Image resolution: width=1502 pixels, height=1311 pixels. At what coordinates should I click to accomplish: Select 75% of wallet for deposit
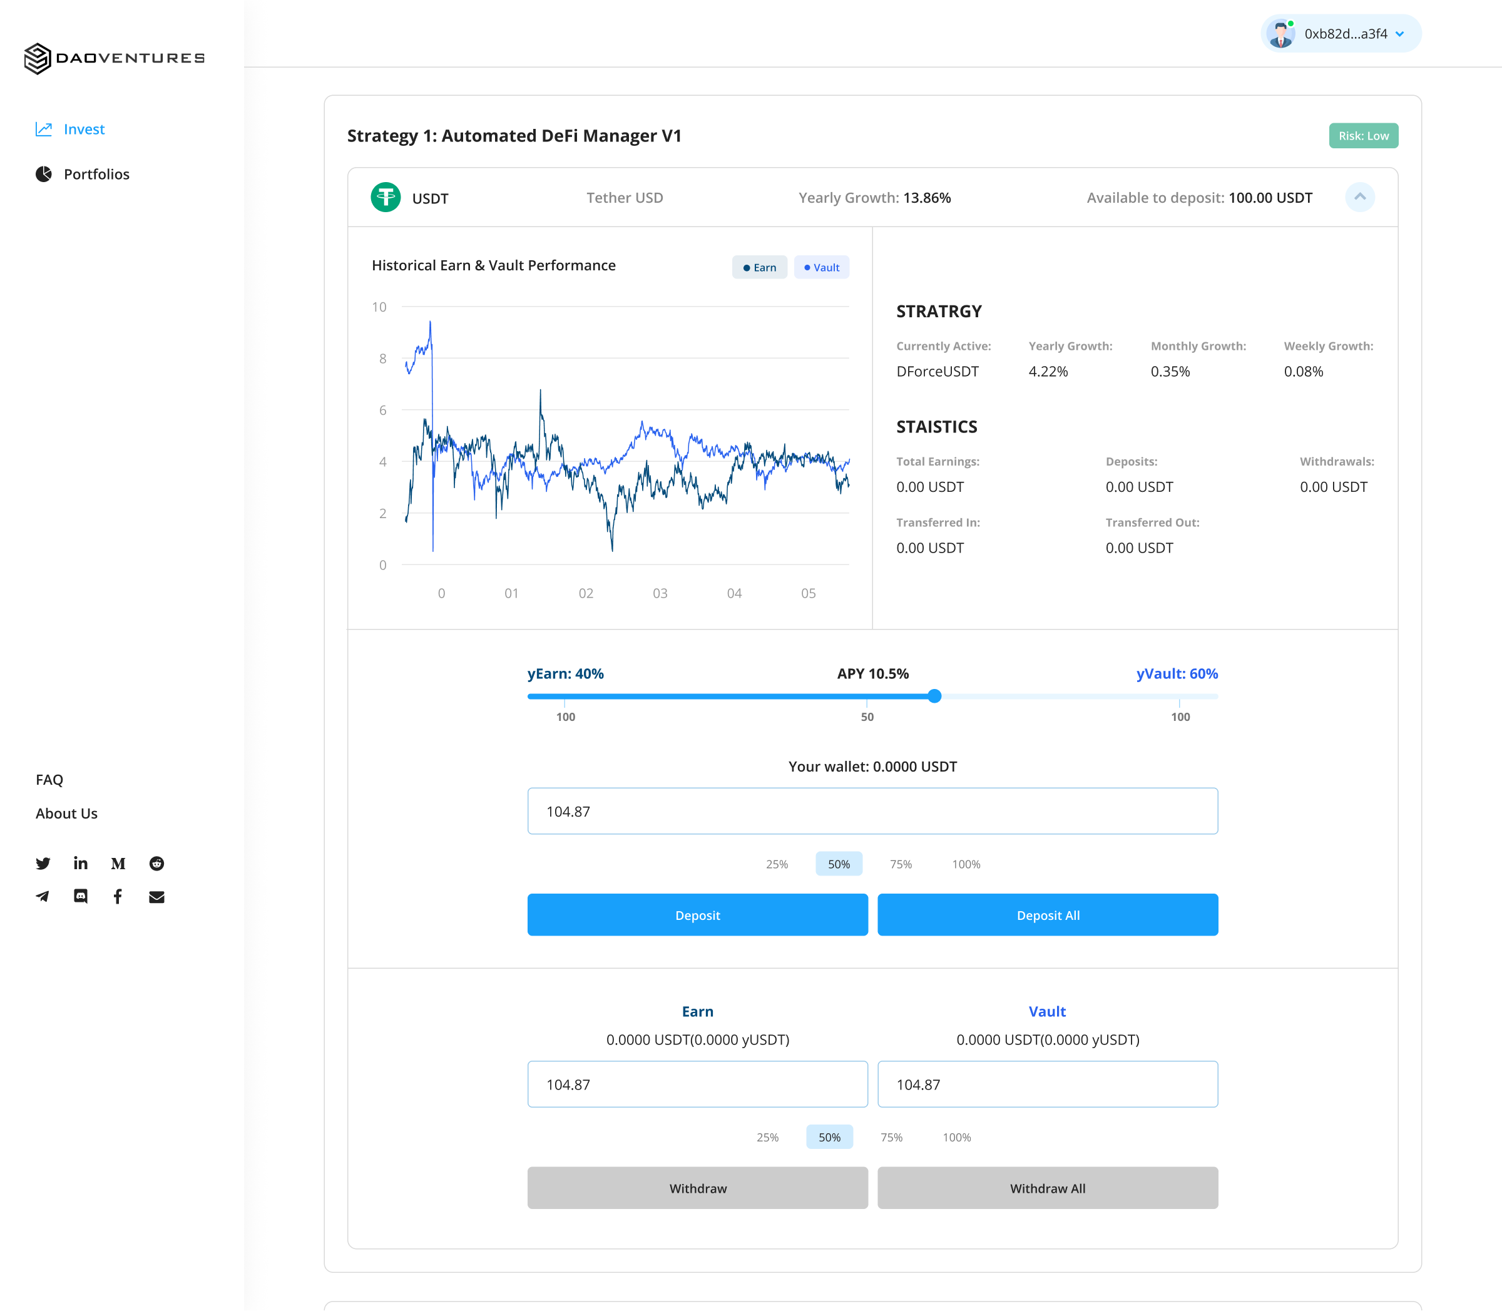(901, 865)
